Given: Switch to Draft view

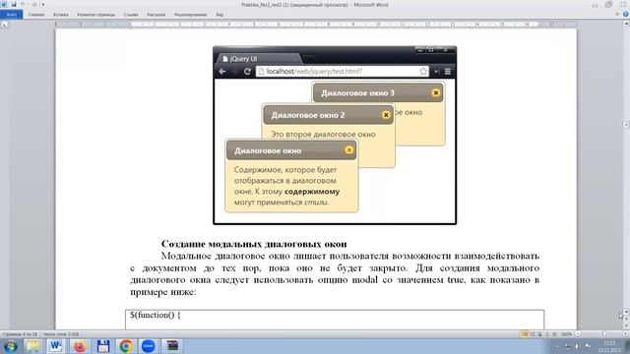Looking at the screenshot, I should (554, 334).
